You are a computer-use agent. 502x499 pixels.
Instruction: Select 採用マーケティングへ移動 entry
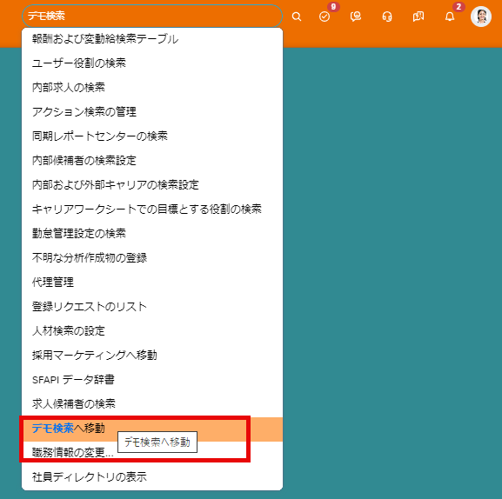click(x=152, y=355)
